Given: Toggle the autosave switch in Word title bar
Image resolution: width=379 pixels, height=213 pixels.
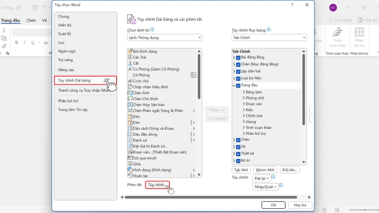Looking at the screenshot, I should (22, 8).
